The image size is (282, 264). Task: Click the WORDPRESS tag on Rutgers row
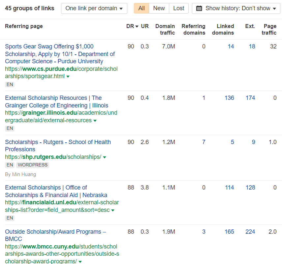click(x=33, y=165)
